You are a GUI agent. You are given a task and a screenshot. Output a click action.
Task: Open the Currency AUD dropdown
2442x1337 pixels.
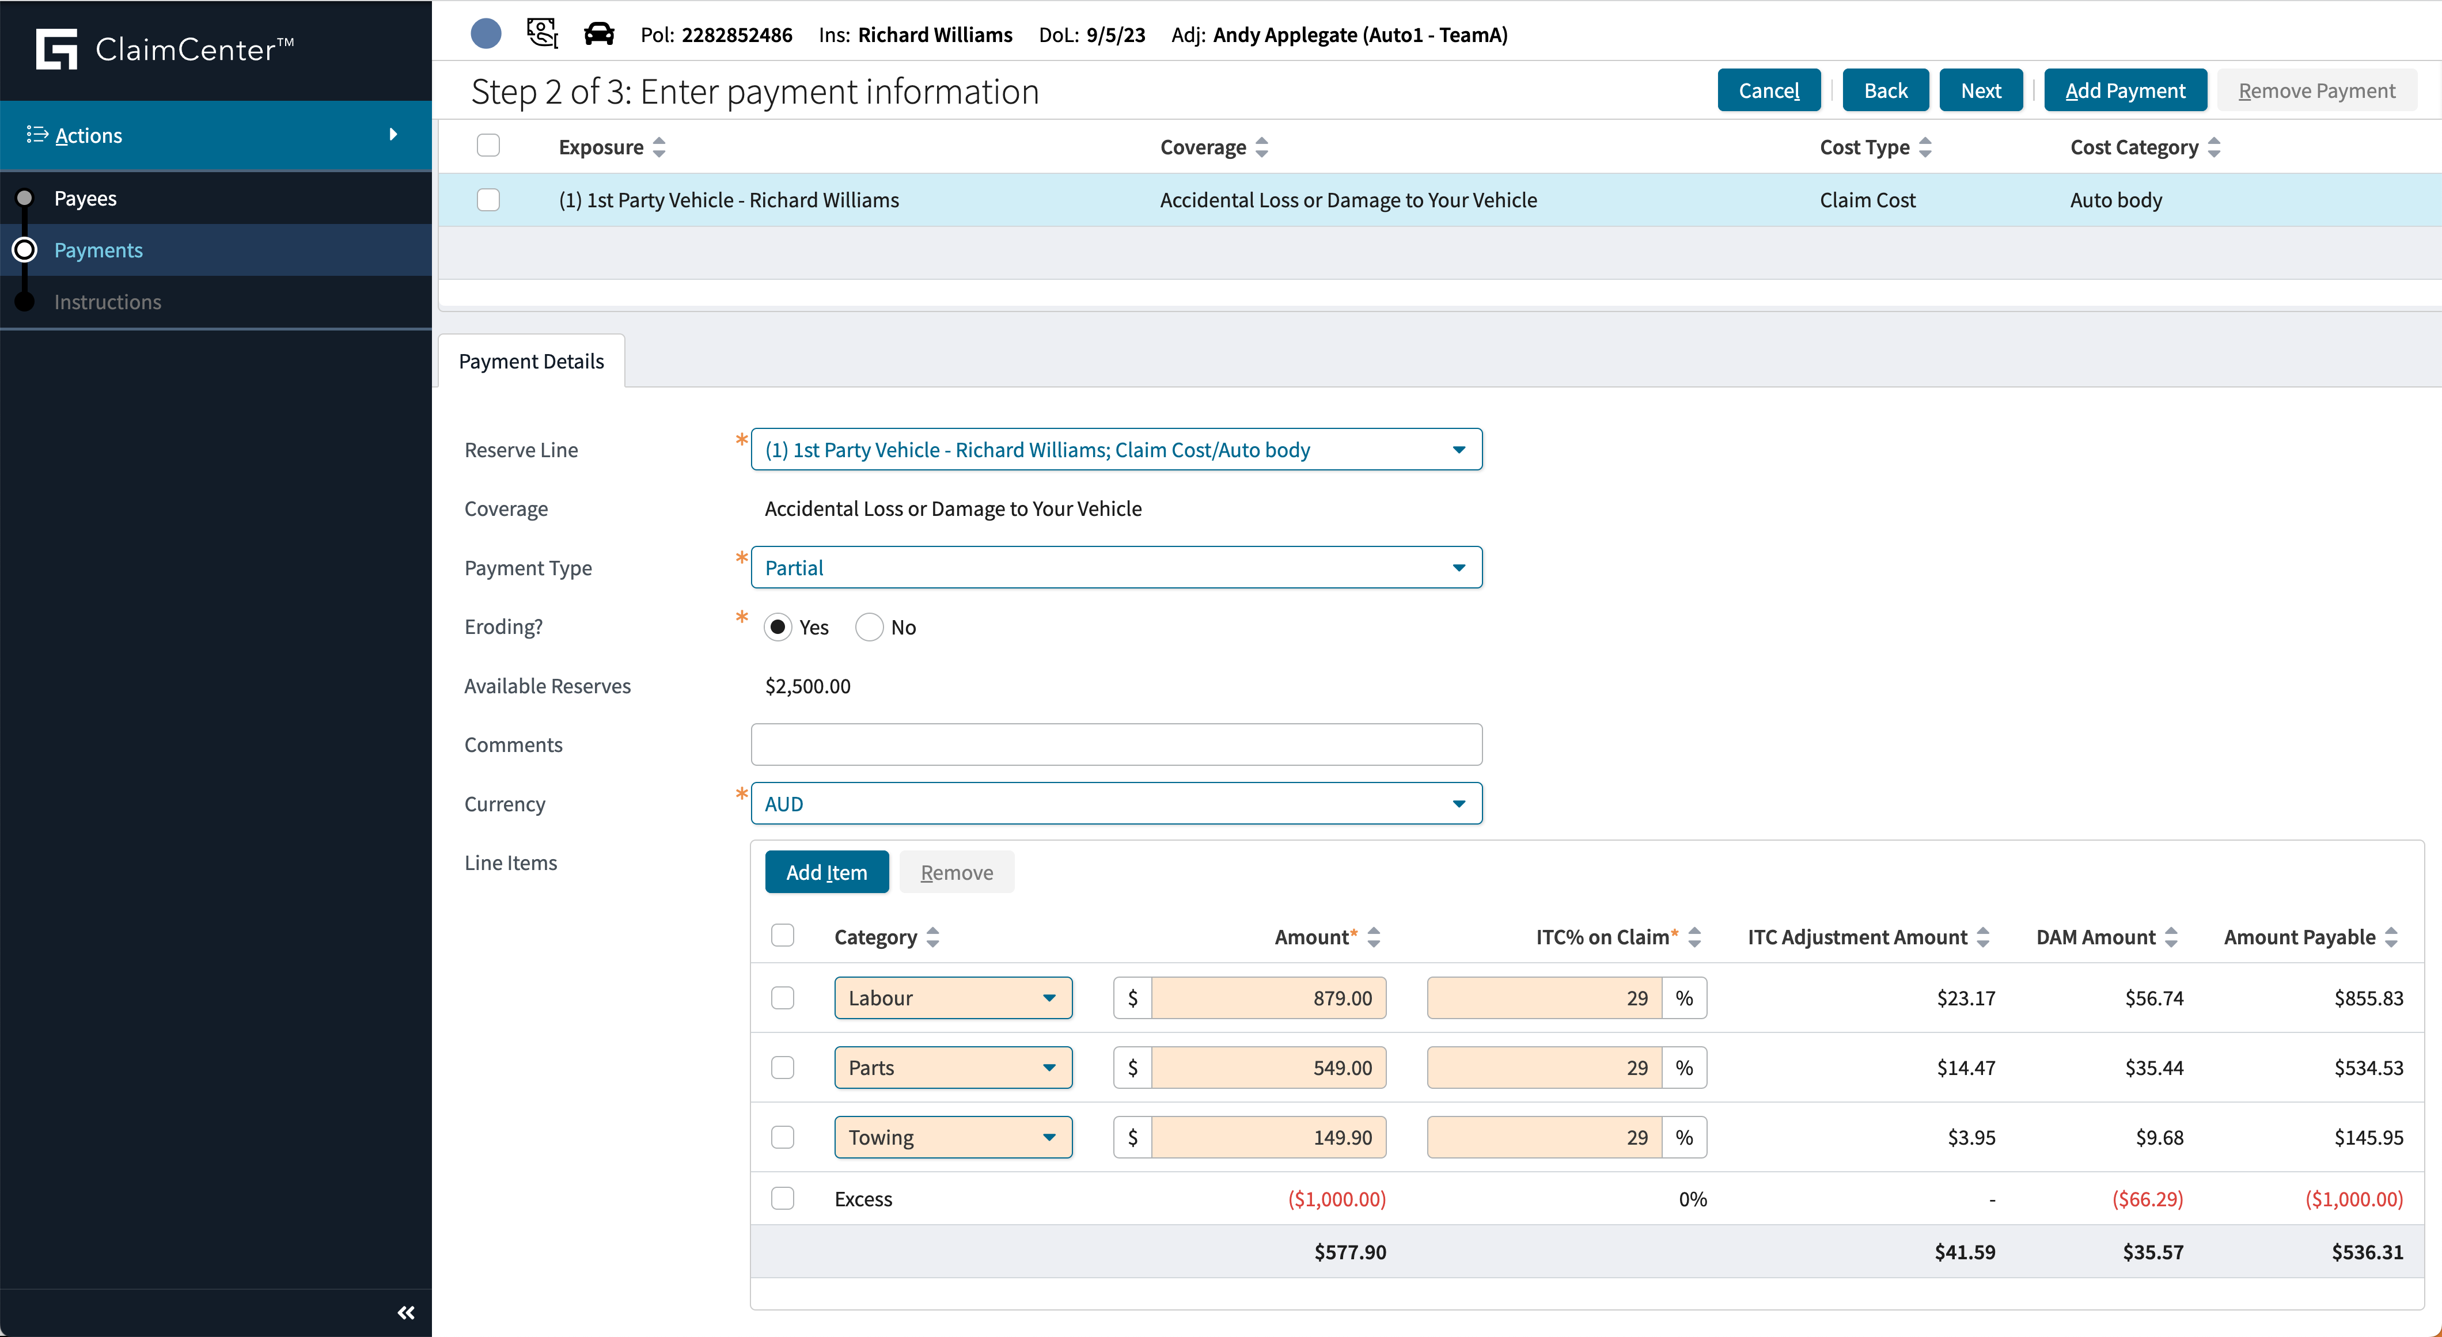point(1116,804)
